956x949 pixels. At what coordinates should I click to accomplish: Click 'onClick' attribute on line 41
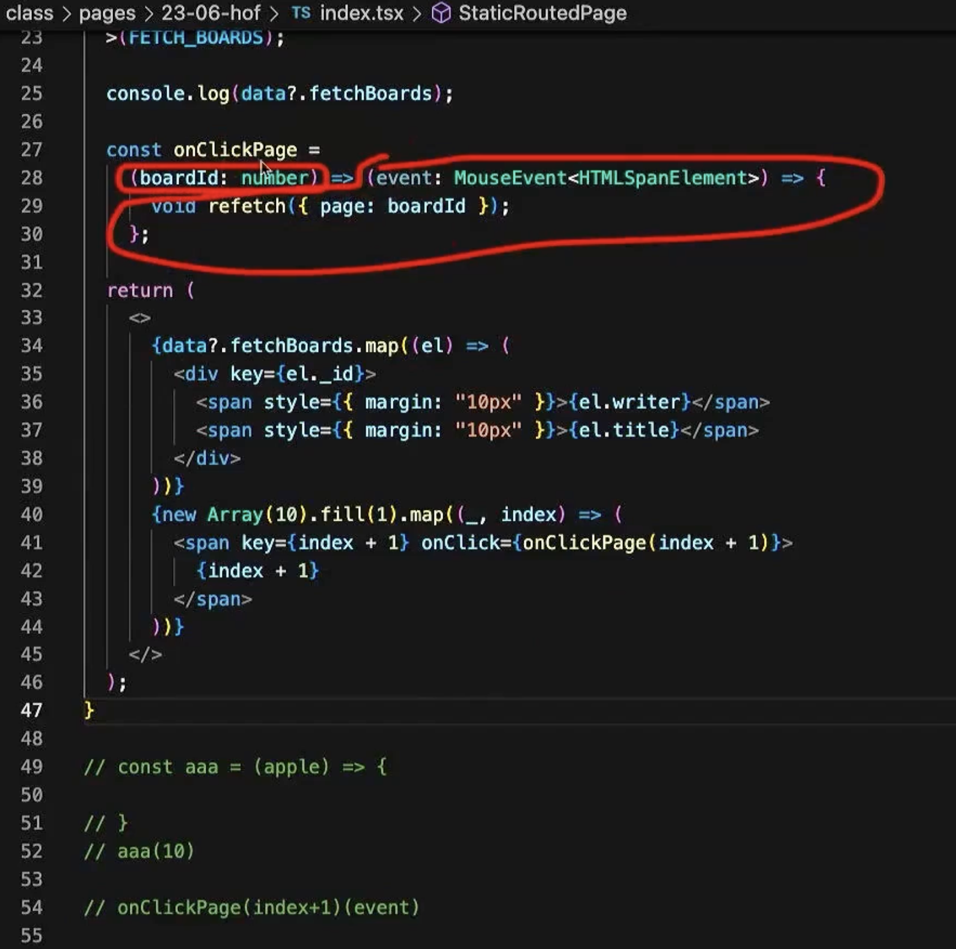[461, 543]
